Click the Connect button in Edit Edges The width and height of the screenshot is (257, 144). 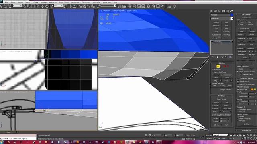click(x=226, y=112)
